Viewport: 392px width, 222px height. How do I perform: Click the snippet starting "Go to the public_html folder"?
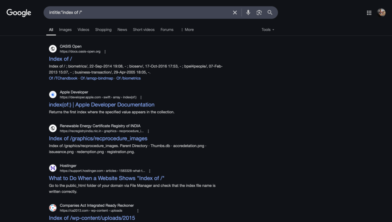132,188
